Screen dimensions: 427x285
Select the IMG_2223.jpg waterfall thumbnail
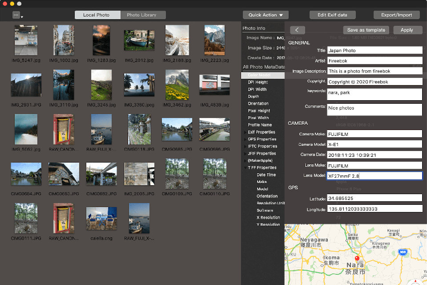click(214, 41)
